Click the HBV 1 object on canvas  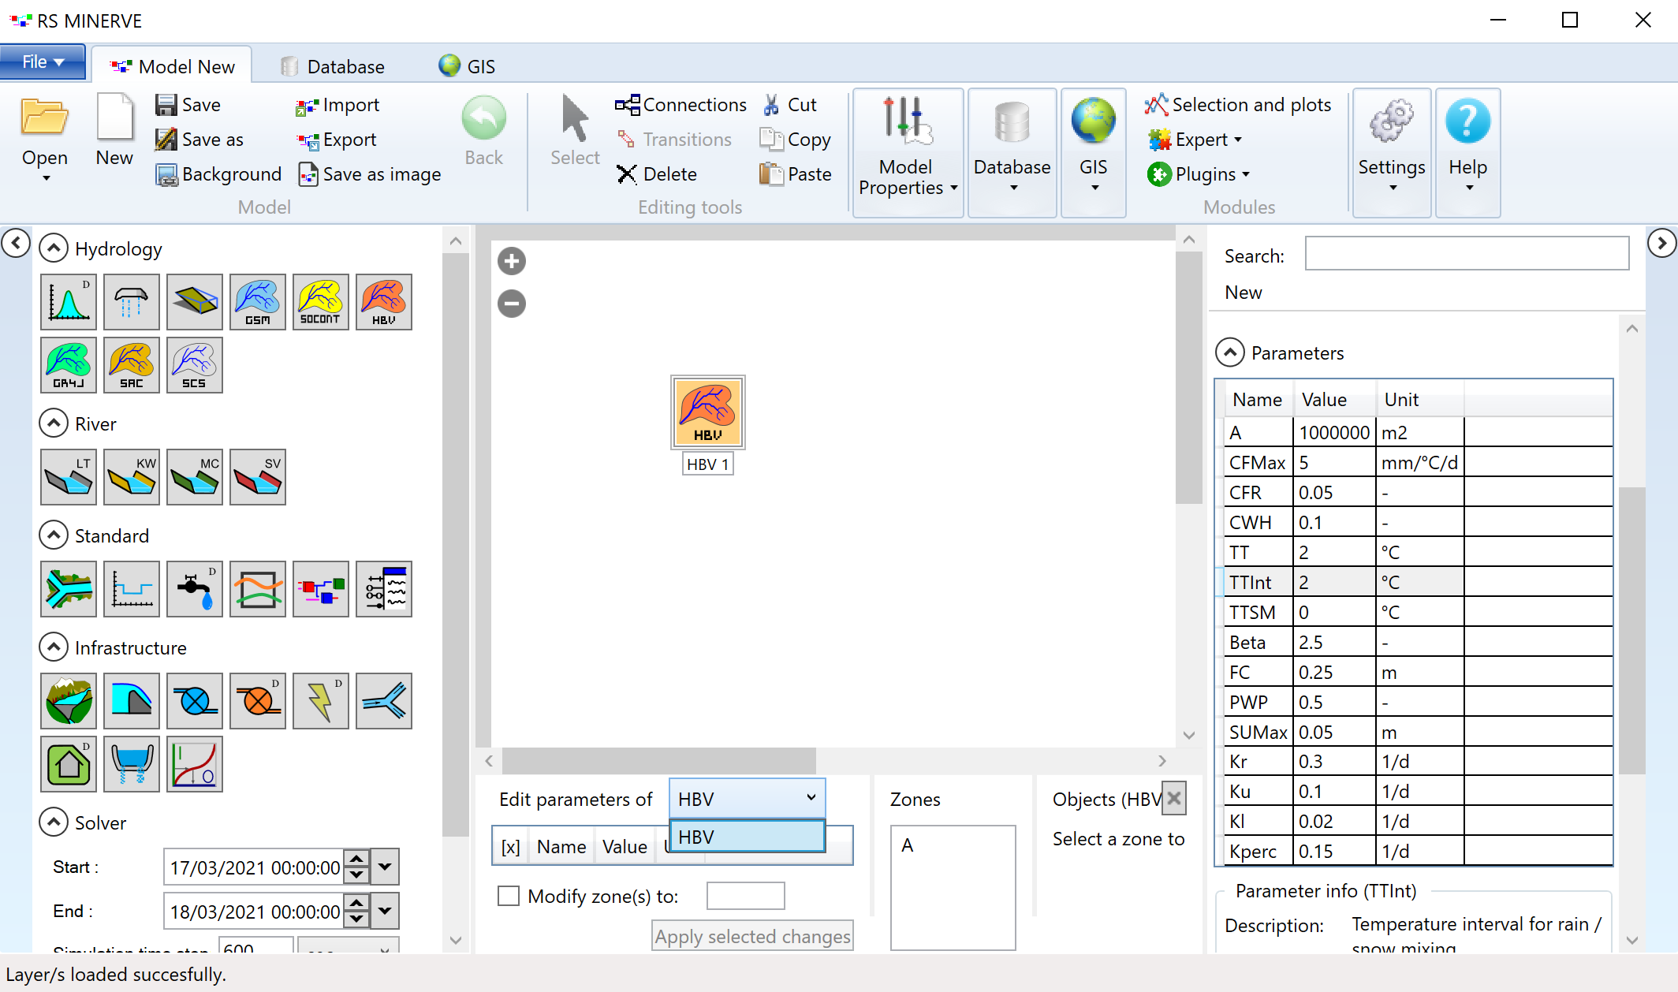[x=708, y=412]
